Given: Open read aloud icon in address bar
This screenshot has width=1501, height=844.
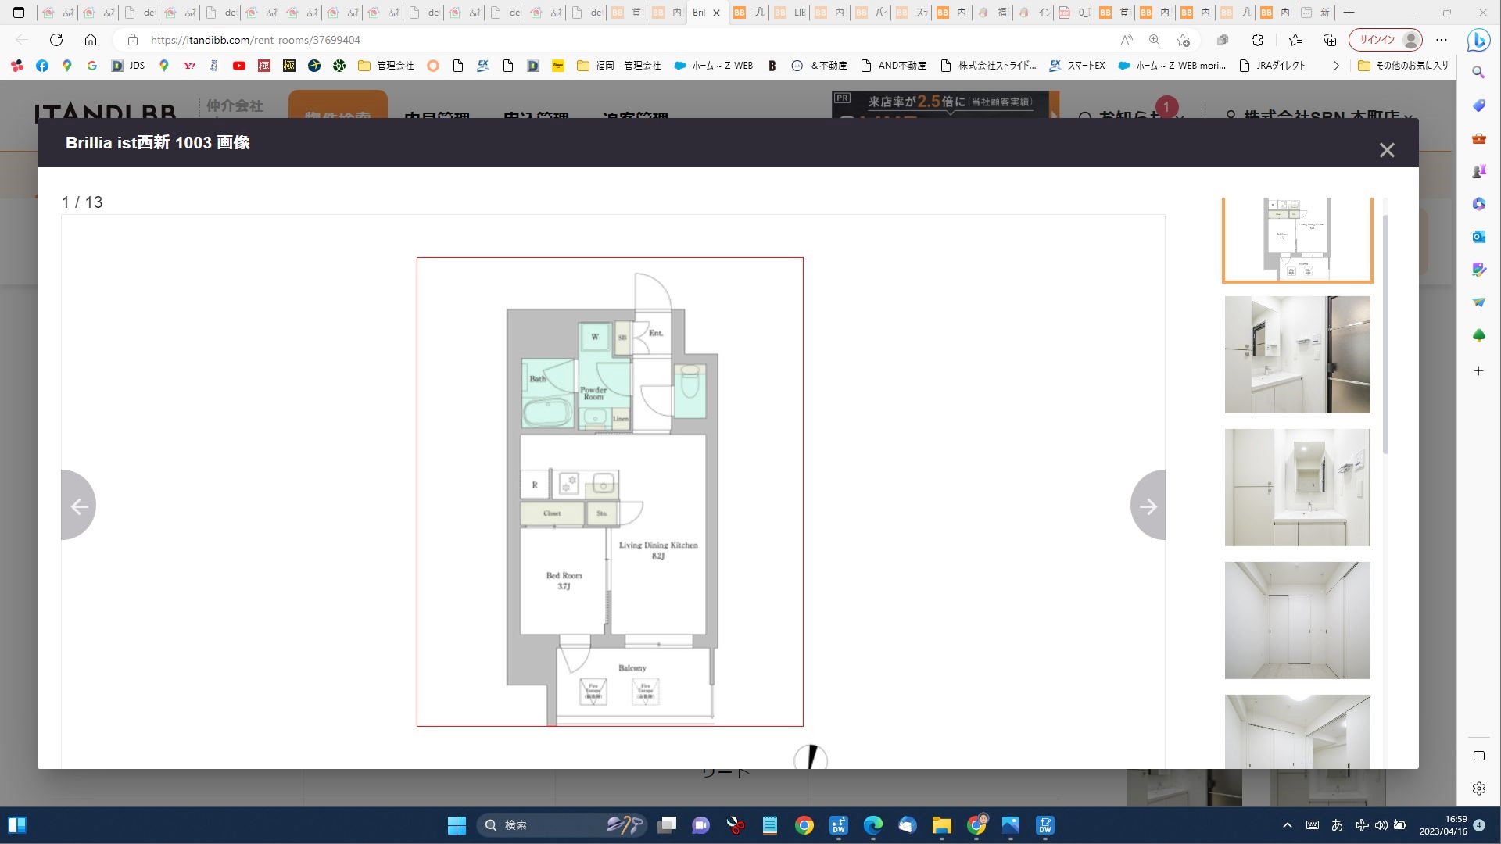Looking at the screenshot, I should pos(1127,40).
